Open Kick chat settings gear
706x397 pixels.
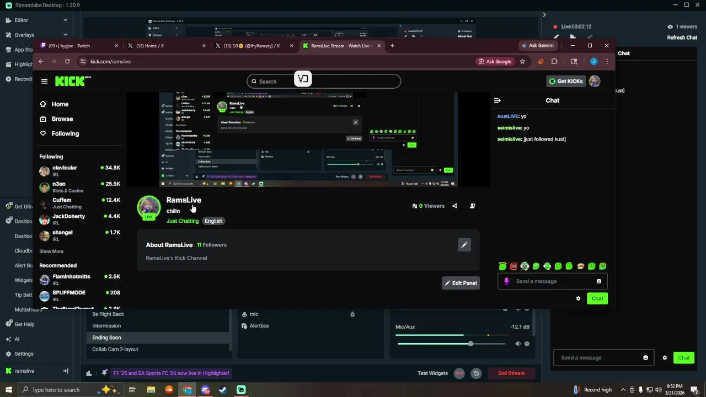(x=578, y=299)
